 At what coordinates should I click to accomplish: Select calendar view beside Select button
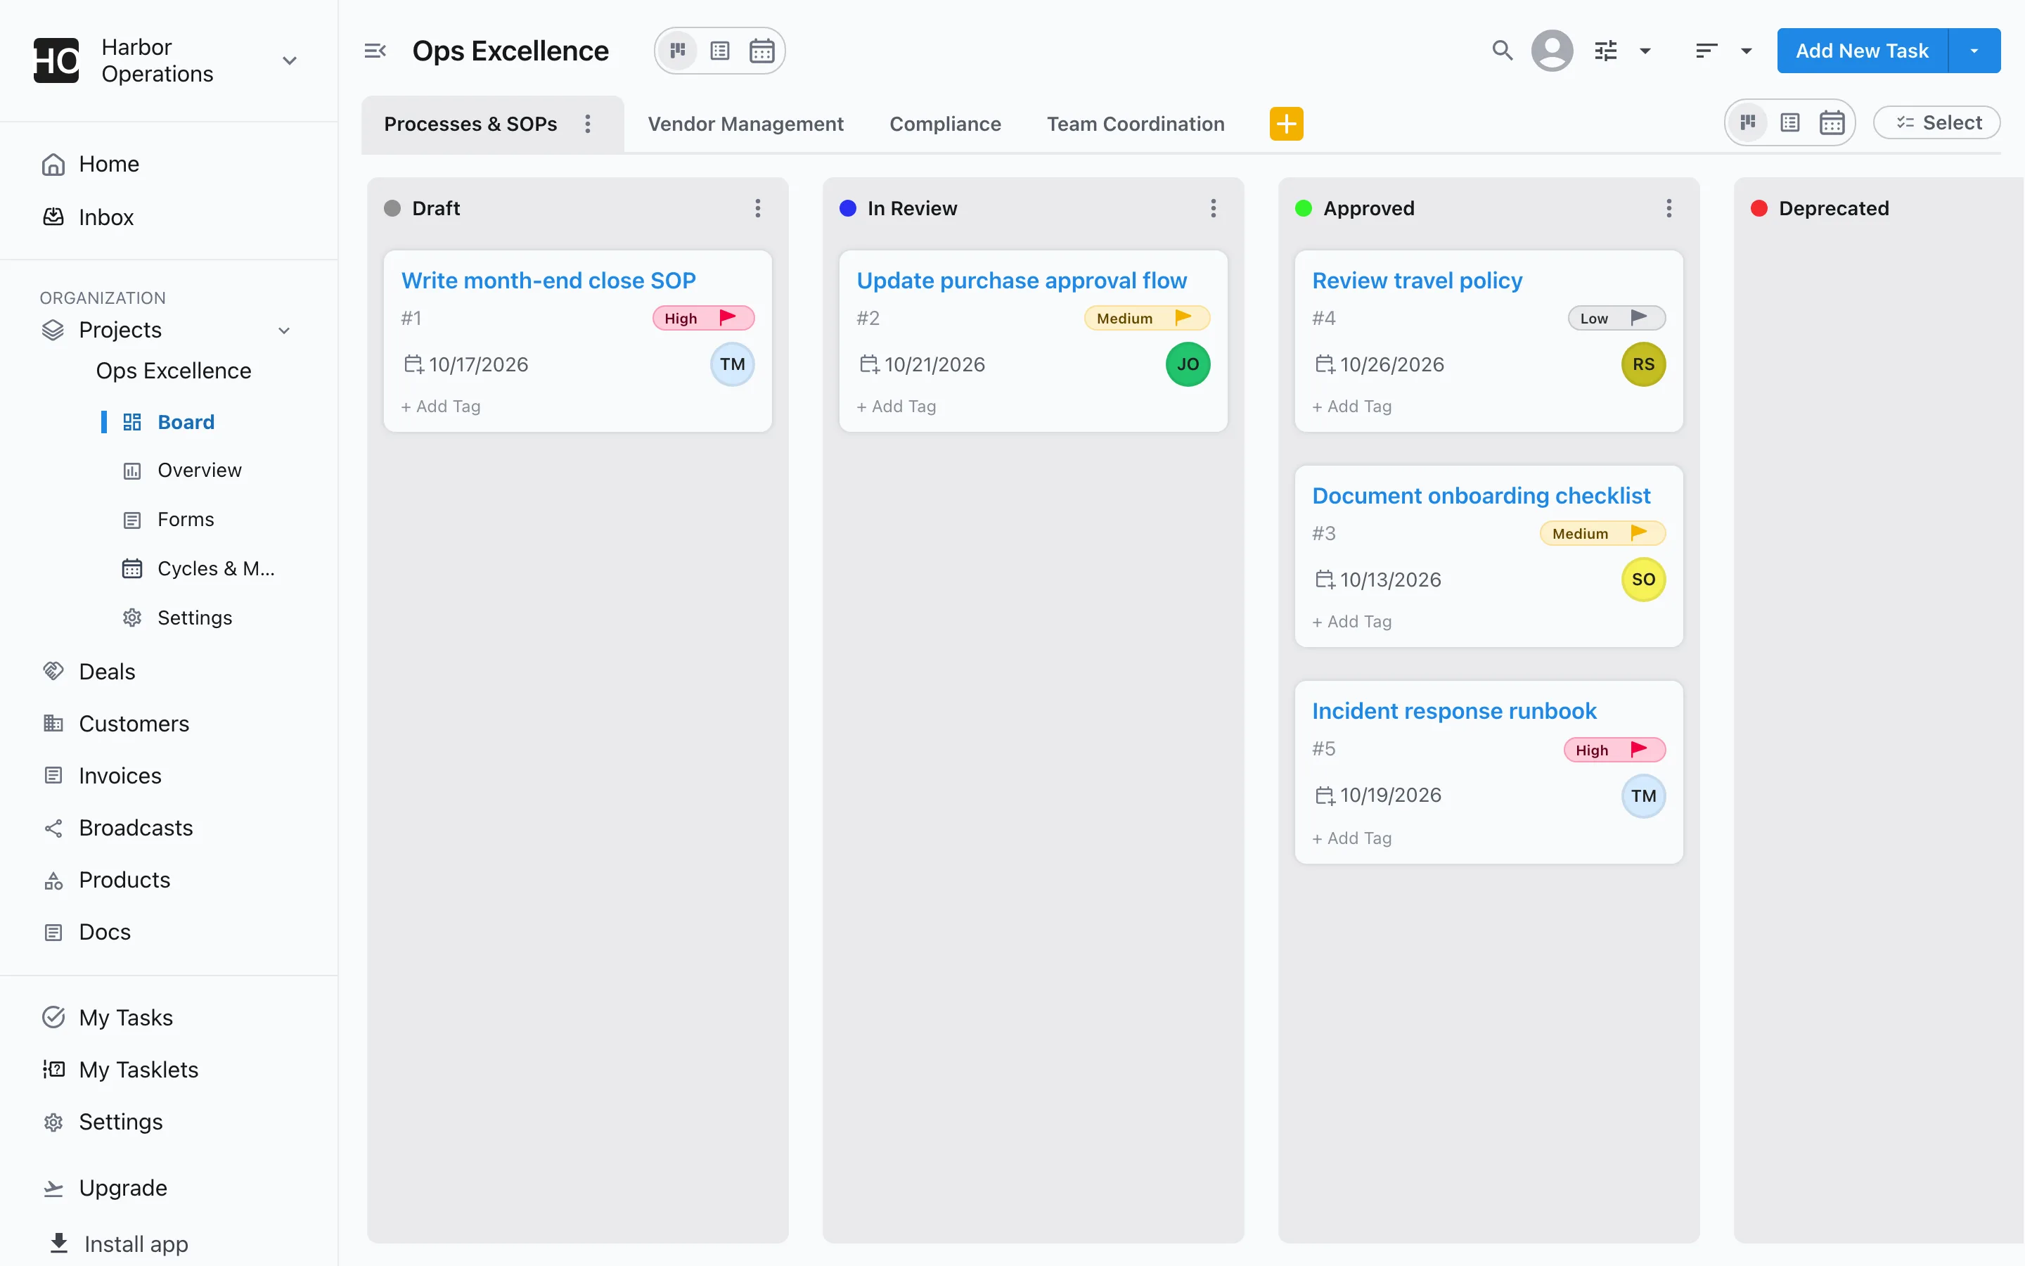point(1832,123)
